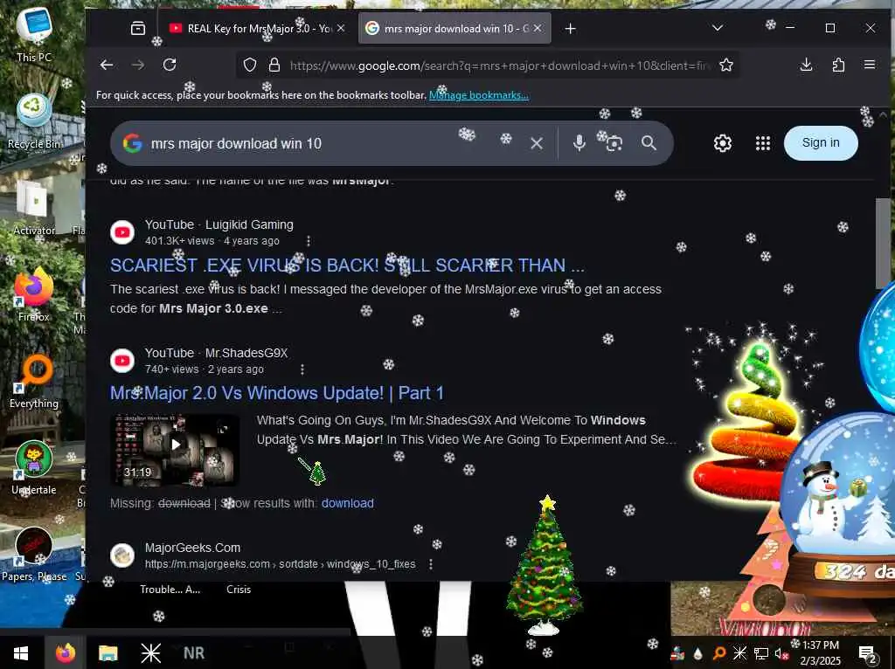The height and width of the screenshot is (669, 895).
Task: Open the Manage bookmarks link
Action: click(x=478, y=95)
